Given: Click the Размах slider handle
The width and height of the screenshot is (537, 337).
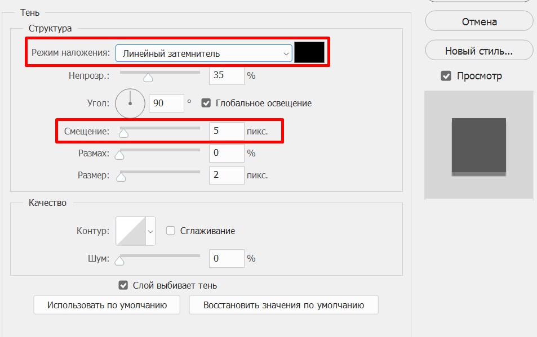Looking at the screenshot, I should click(119, 155).
